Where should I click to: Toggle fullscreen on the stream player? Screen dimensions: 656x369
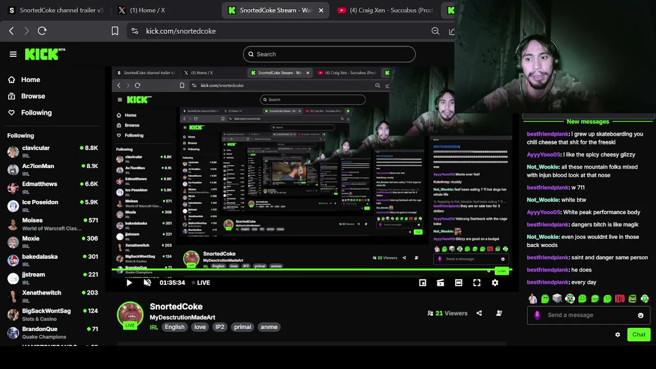(x=477, y=282)
